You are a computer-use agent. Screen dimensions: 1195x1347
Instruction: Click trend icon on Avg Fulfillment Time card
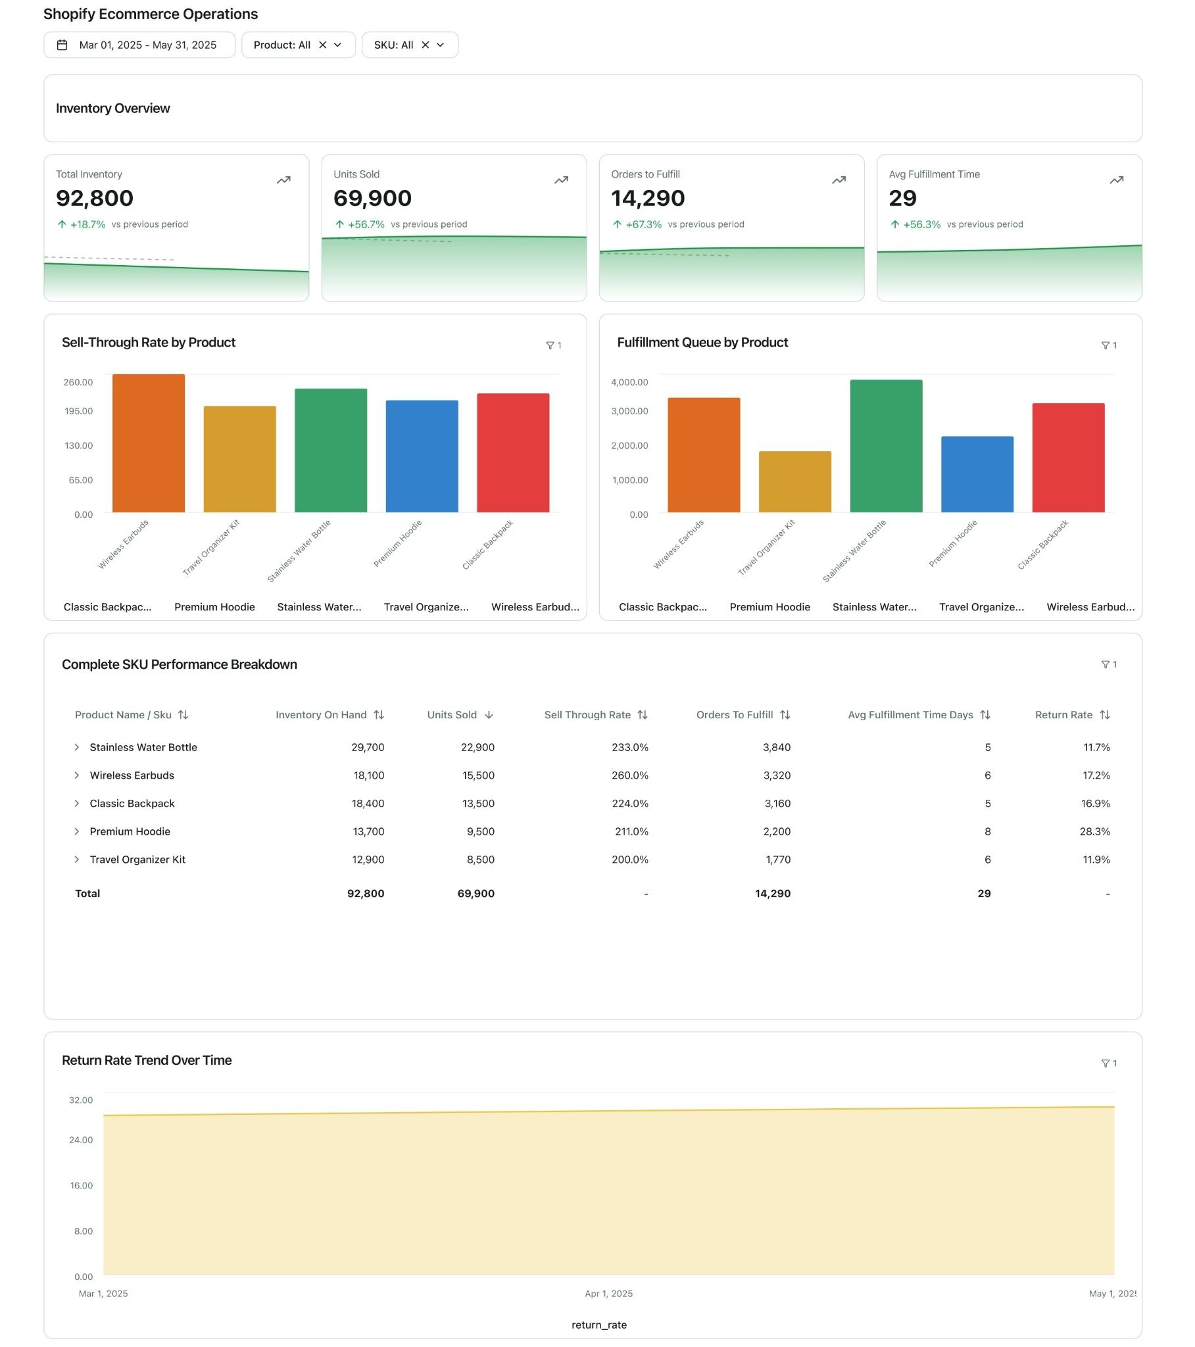coord(1116,180)
